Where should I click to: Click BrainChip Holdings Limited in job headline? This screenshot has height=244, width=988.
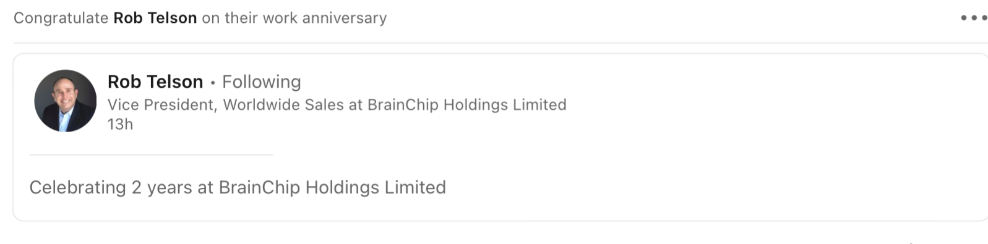click(467, 104)
